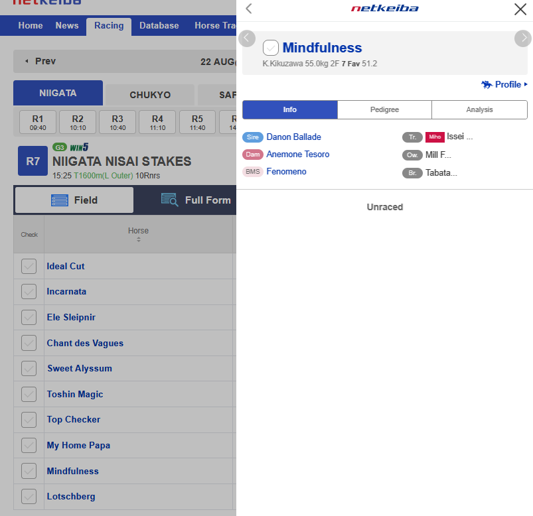Go to the Prev race day
This screenshot has height=516, width=533.
coord(40,61)
